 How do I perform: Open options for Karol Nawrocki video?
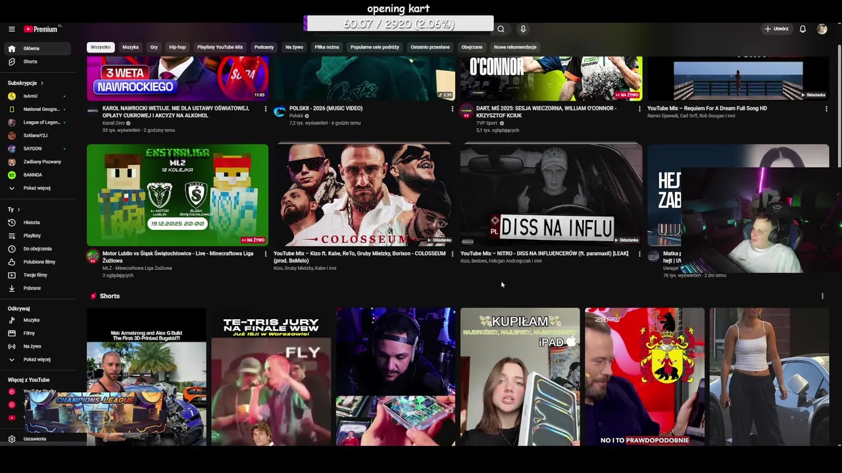[x=266, y=109]
